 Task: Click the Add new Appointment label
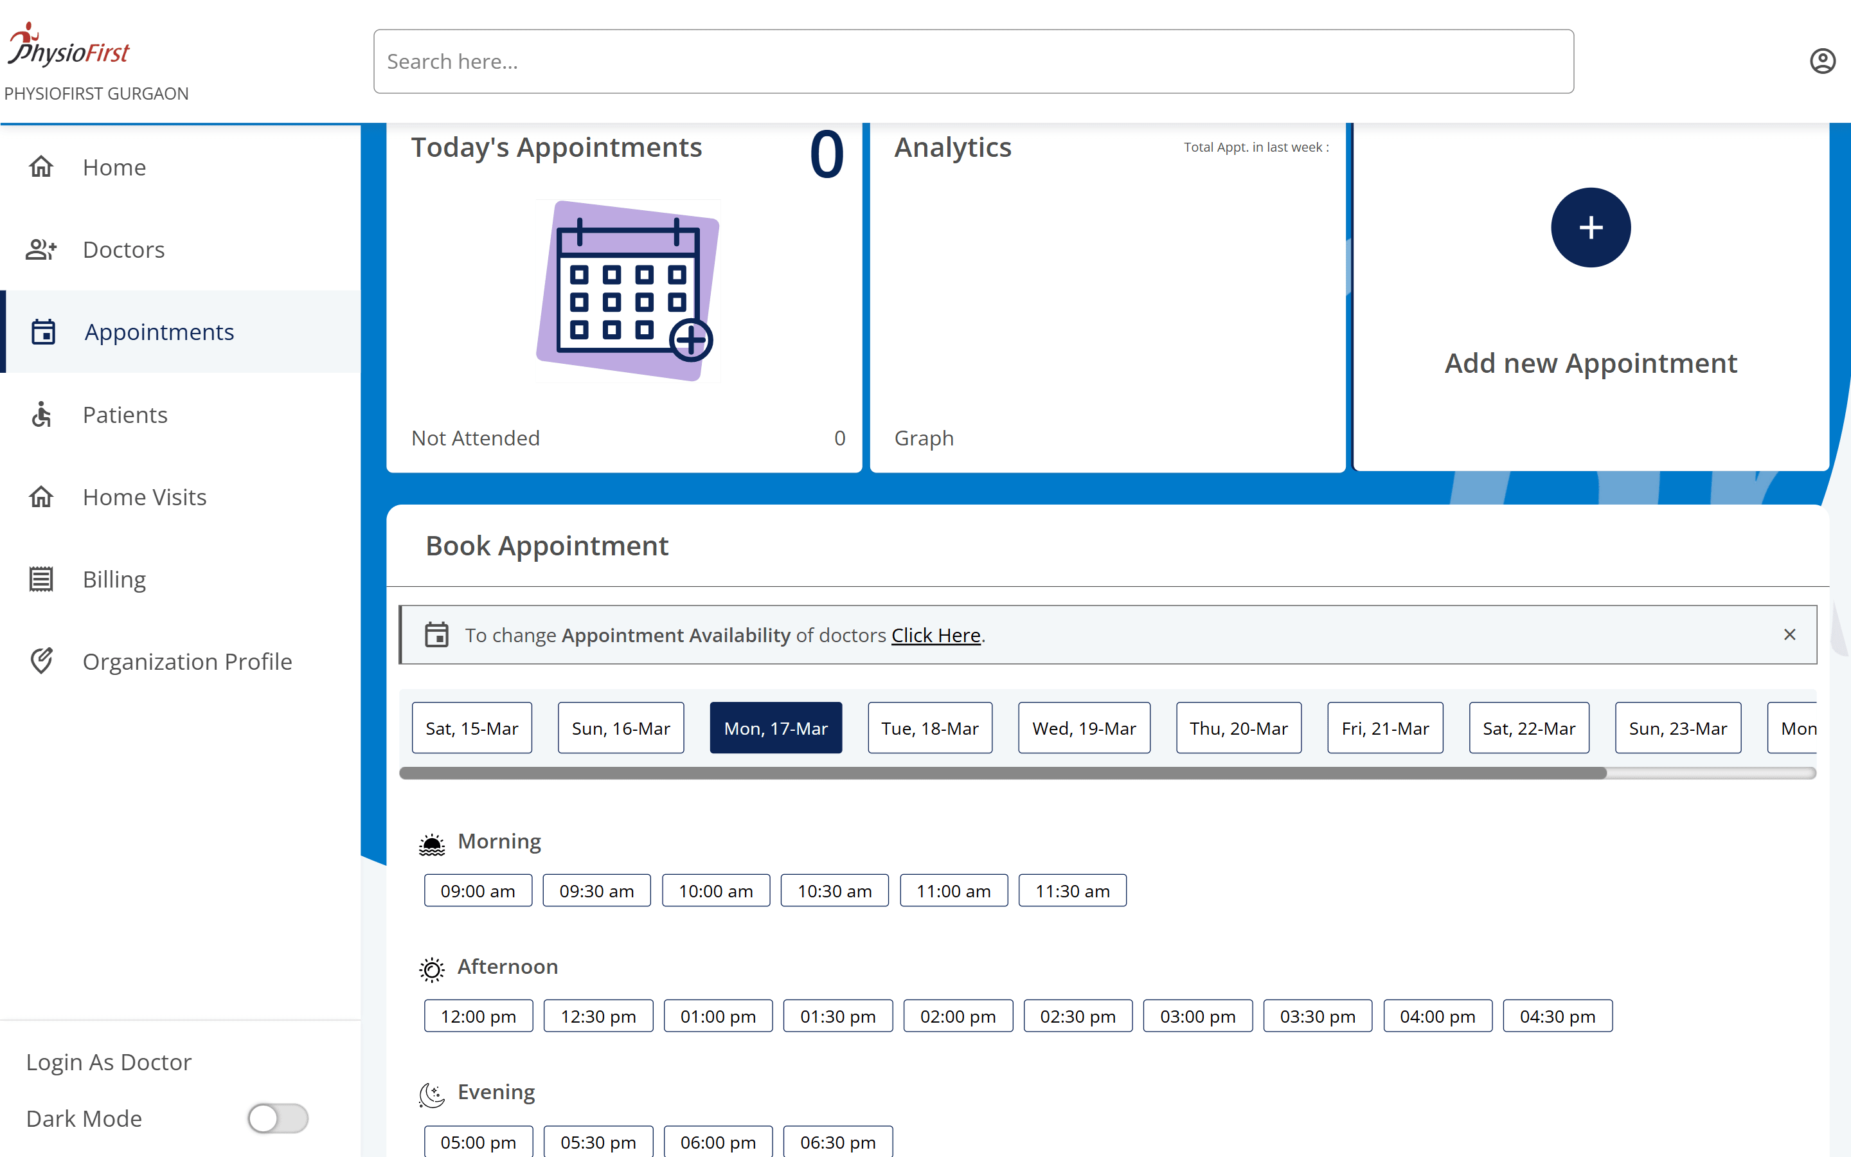coord(1590,363)
